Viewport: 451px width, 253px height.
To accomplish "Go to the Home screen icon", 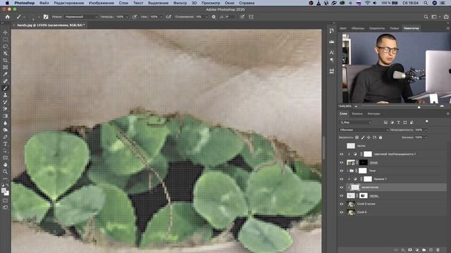I will tap(8, 17).
